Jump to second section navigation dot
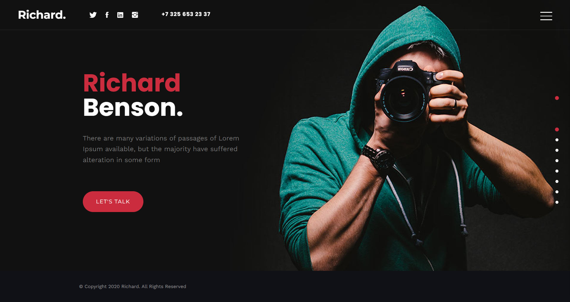The width and height of the screenshot is (570, 302). (x=557, y=140)
